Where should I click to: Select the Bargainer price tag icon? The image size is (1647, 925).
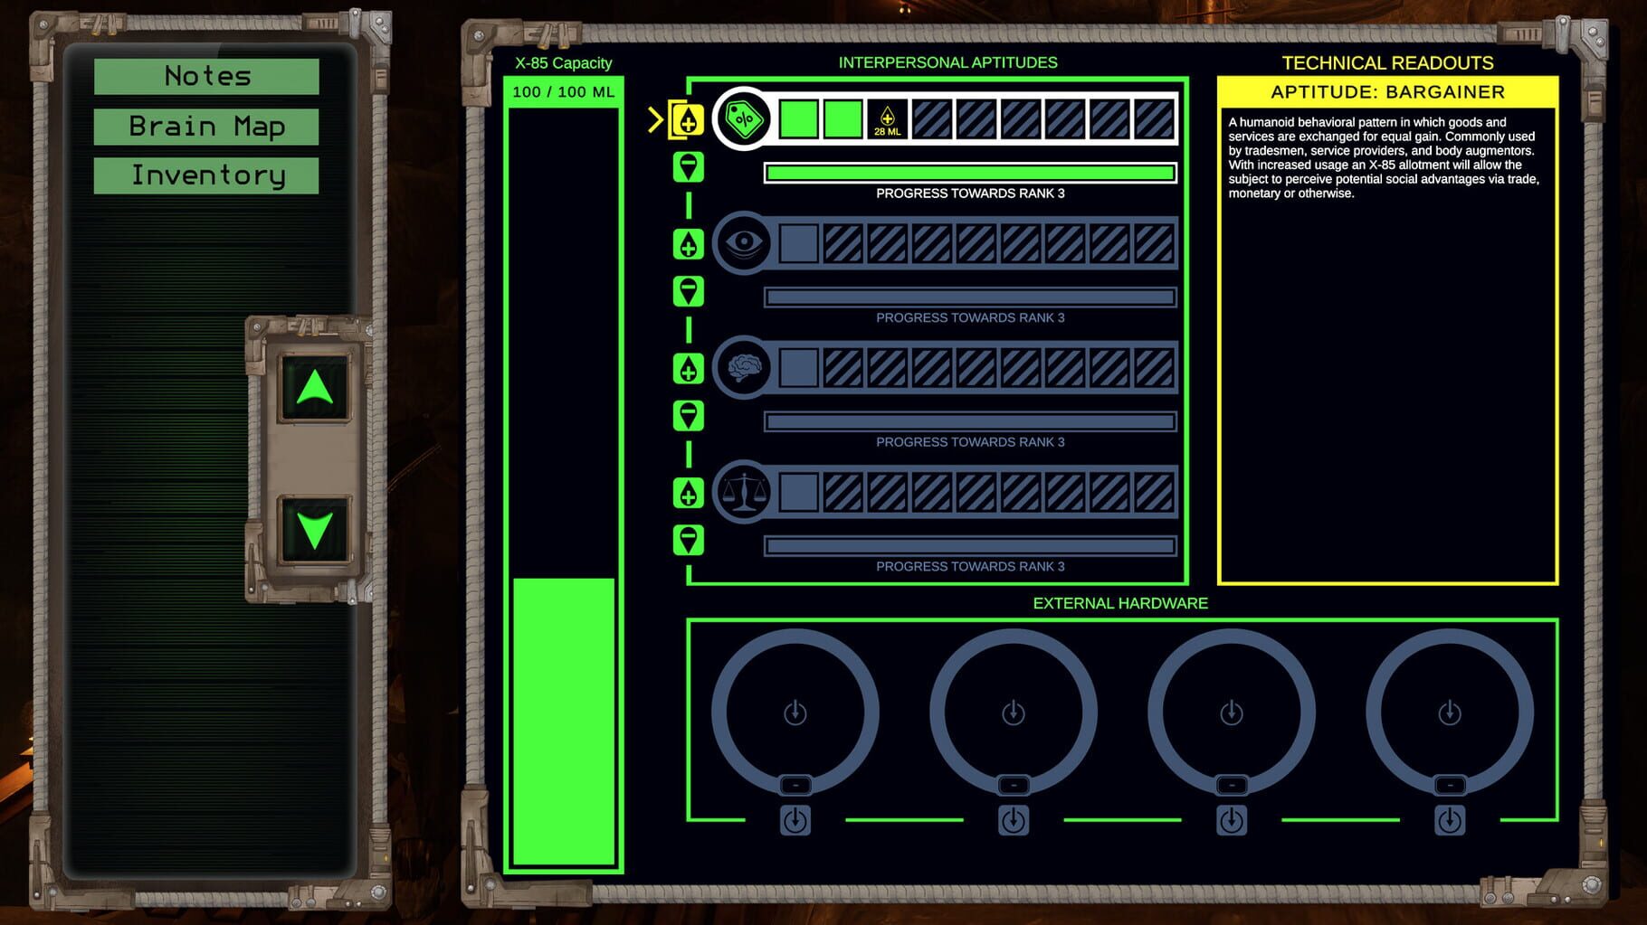744,119
